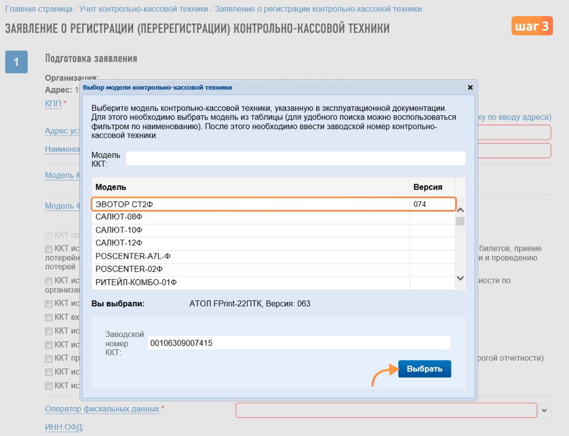Click the Выбрать button

pyautogui.click(x=425, y=369)
